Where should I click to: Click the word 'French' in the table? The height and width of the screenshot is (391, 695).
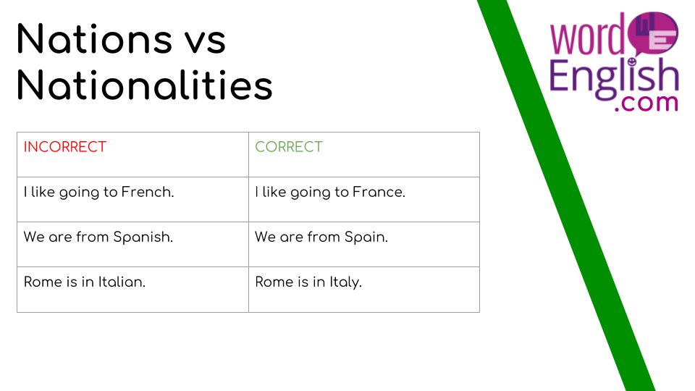point(146,192)
